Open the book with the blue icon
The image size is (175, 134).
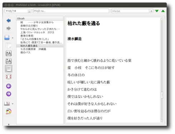[7, 38]
